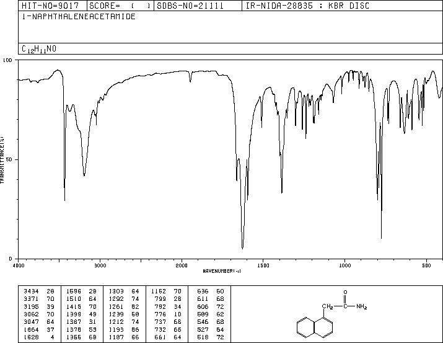Click the C12H11NO molecular formula
Image resolution: width=443 pixels, height=343 pixels.
point(39,49)
